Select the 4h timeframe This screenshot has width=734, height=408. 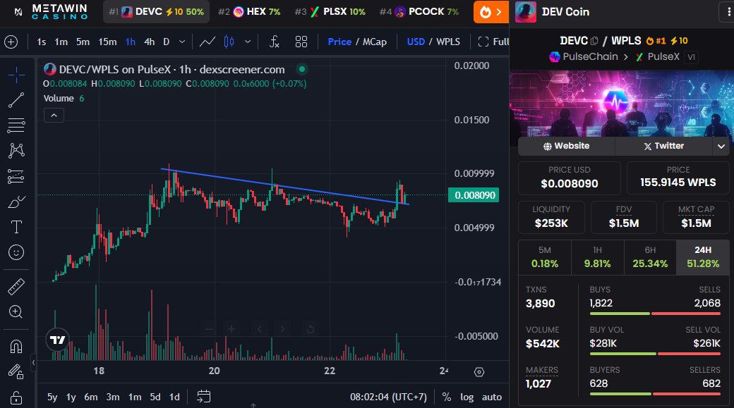[x=150, y=42]
